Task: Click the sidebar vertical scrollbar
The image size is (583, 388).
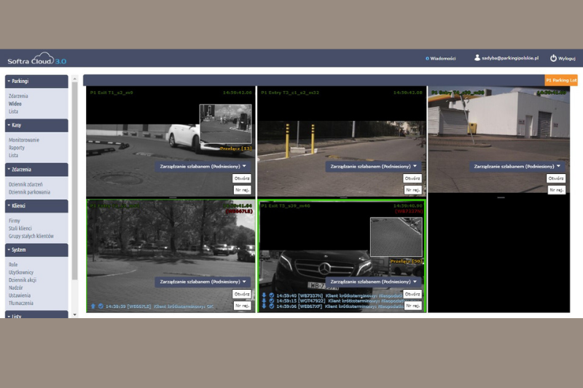Action: 74,182
